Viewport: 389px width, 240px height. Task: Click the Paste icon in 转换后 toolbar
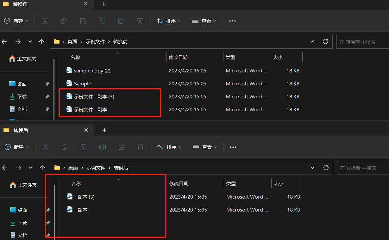click(x=83, y=147)
